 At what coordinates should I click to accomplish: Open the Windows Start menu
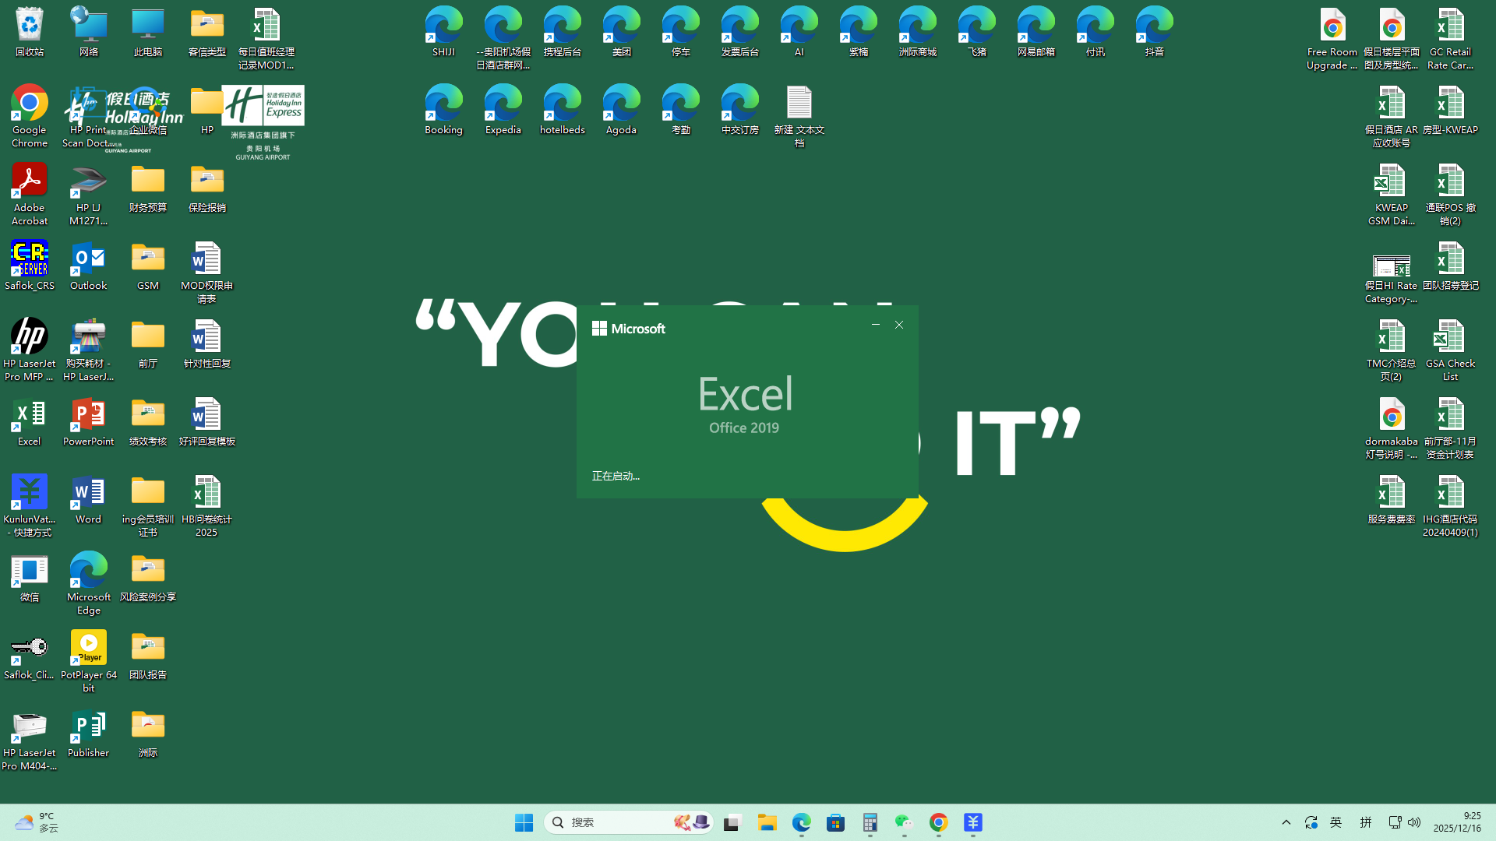(524, 822)
